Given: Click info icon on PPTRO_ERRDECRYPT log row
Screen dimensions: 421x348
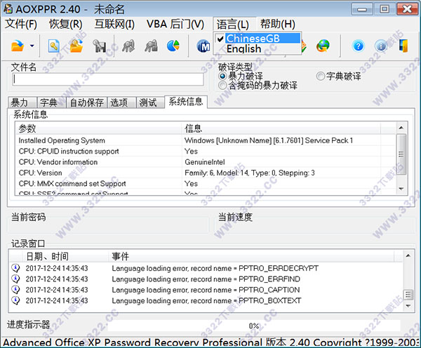Looking at the screenshot, I should [x=16, y=268].
